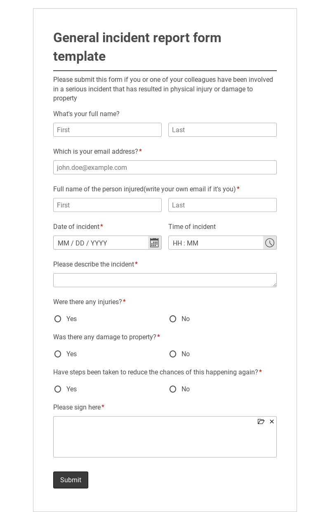Select Yes for any injuries
This screenshot has width=330, height=512.
pos(58,319)
